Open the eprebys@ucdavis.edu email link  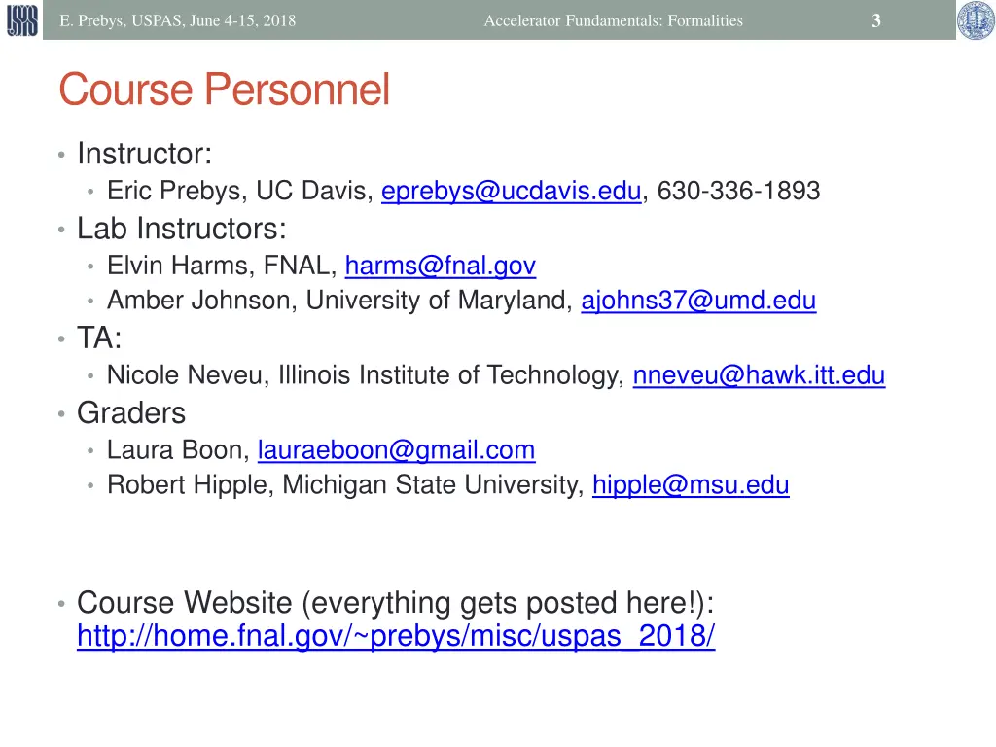512,191
